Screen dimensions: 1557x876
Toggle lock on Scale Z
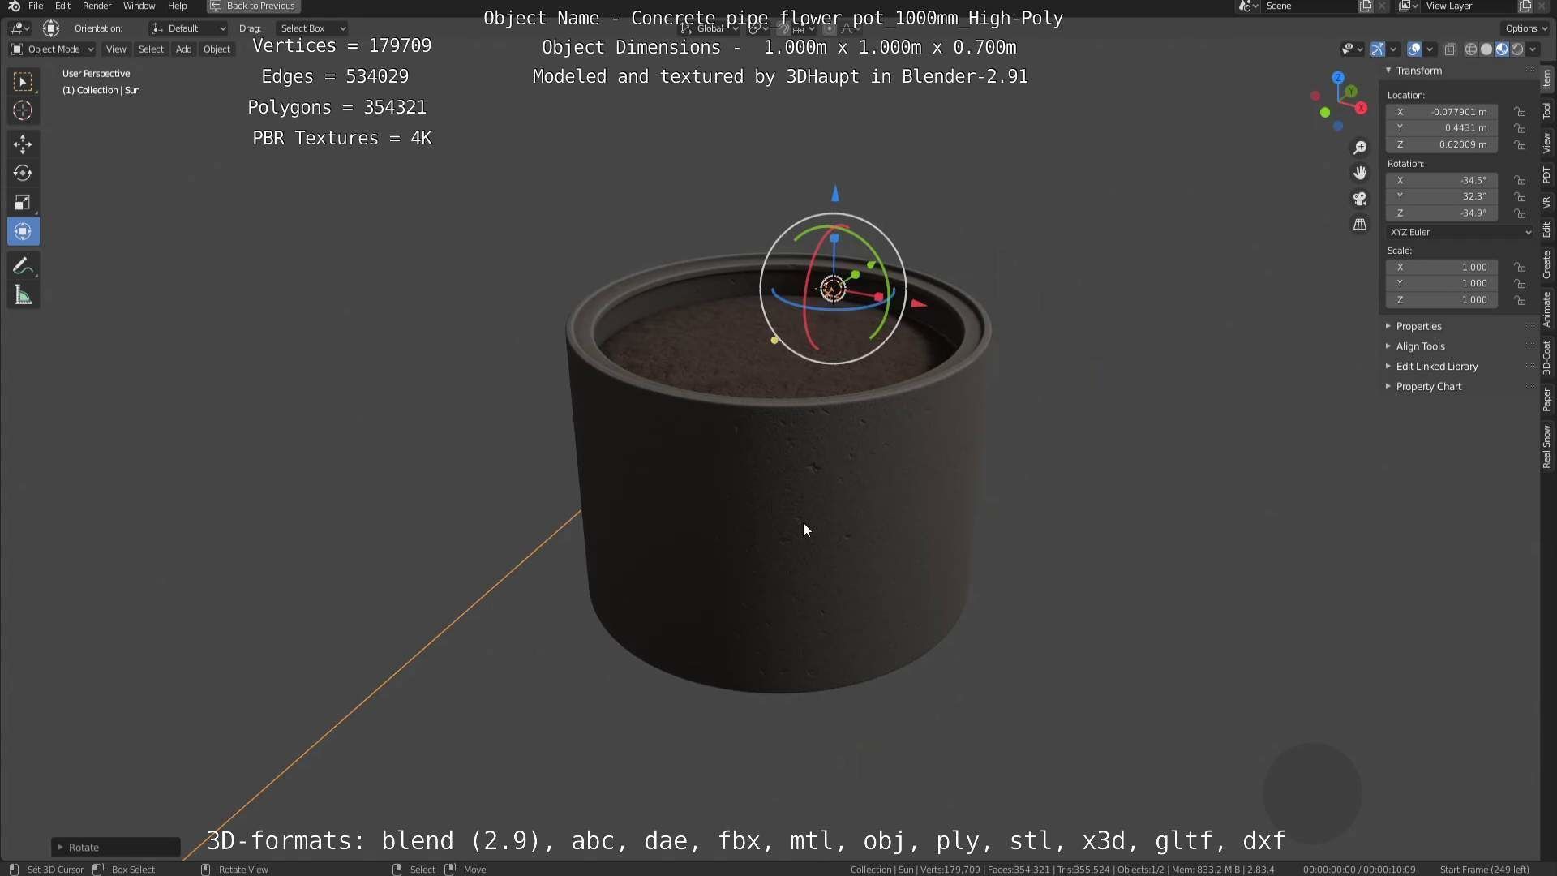pos(1520,300)
